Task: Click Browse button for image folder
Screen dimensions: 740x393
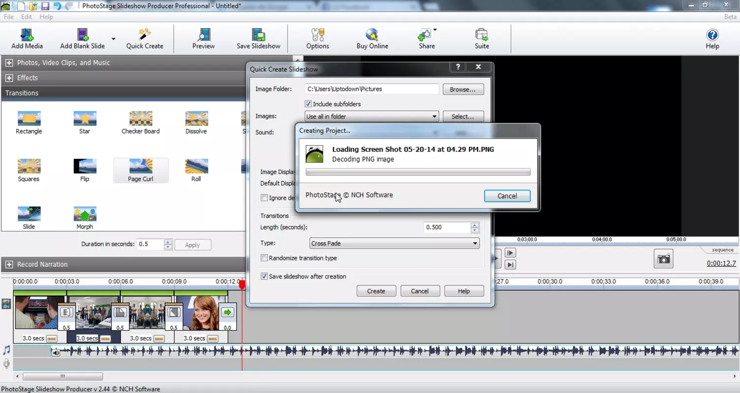Action: point(463,89)
